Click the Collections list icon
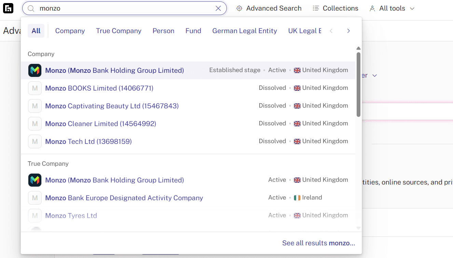The width and height of the screenshot is (453, 258). 316,8
